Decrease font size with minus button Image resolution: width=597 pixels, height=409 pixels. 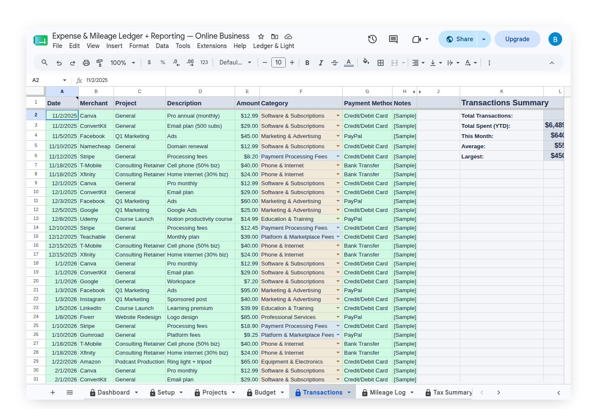coord(265,62)
